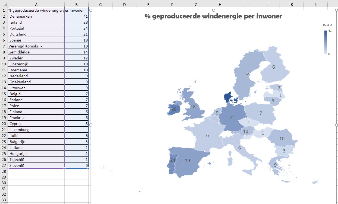This screenshot has width=338, height=204.
Task: Click the Letland cell
Action: tap(36, 148)
